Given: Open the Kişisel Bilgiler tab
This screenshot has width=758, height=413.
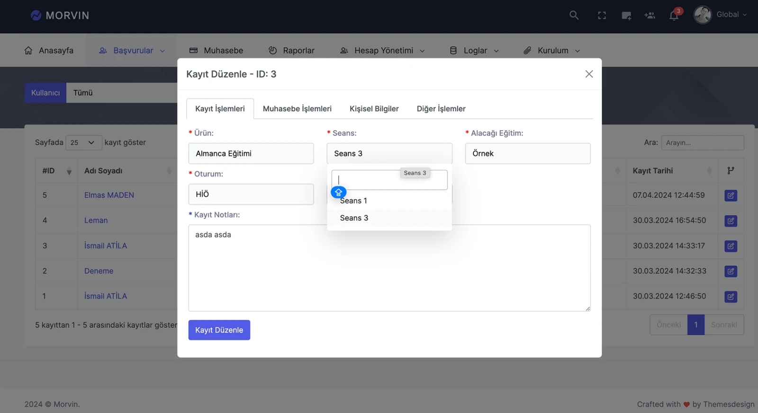Looking at the screenshot, I should 374,109.
